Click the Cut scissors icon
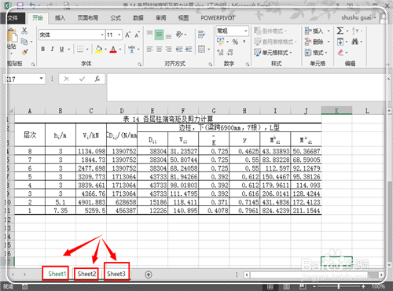Viewport: 393px width, 291px height. pyautogui.click(x=24, y=31)
